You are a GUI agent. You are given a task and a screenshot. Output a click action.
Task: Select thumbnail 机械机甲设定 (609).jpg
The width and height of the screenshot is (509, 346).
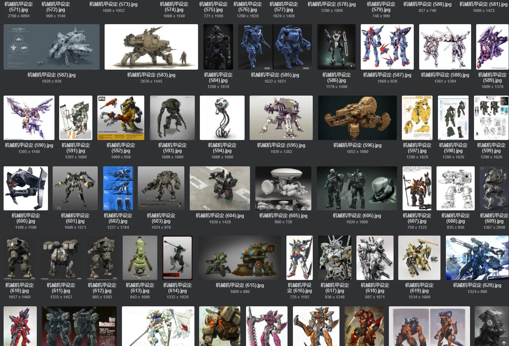pyautogui.click(x=494, y=188)
